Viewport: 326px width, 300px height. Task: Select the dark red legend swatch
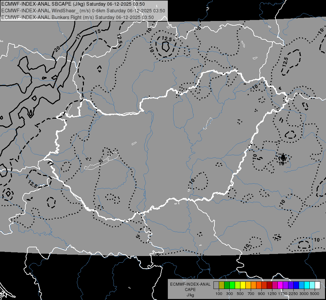(x=270, y=285)
